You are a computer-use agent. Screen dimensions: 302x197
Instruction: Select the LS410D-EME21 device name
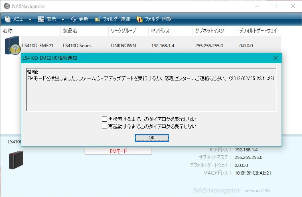point(38,46)
